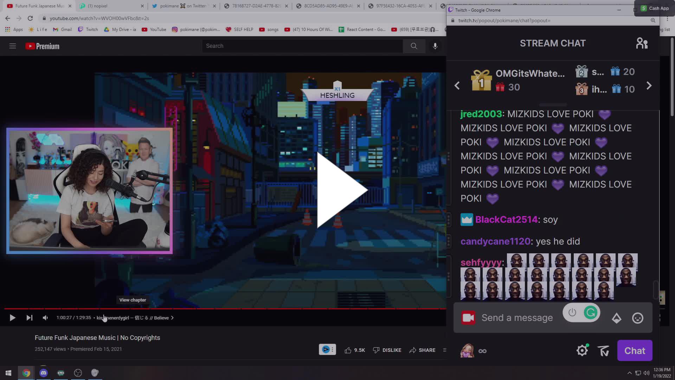This screenshot has height=380, width=675.
Task: Open the 'SELF HELP' bookmark
Action: (x=239, y=30)
